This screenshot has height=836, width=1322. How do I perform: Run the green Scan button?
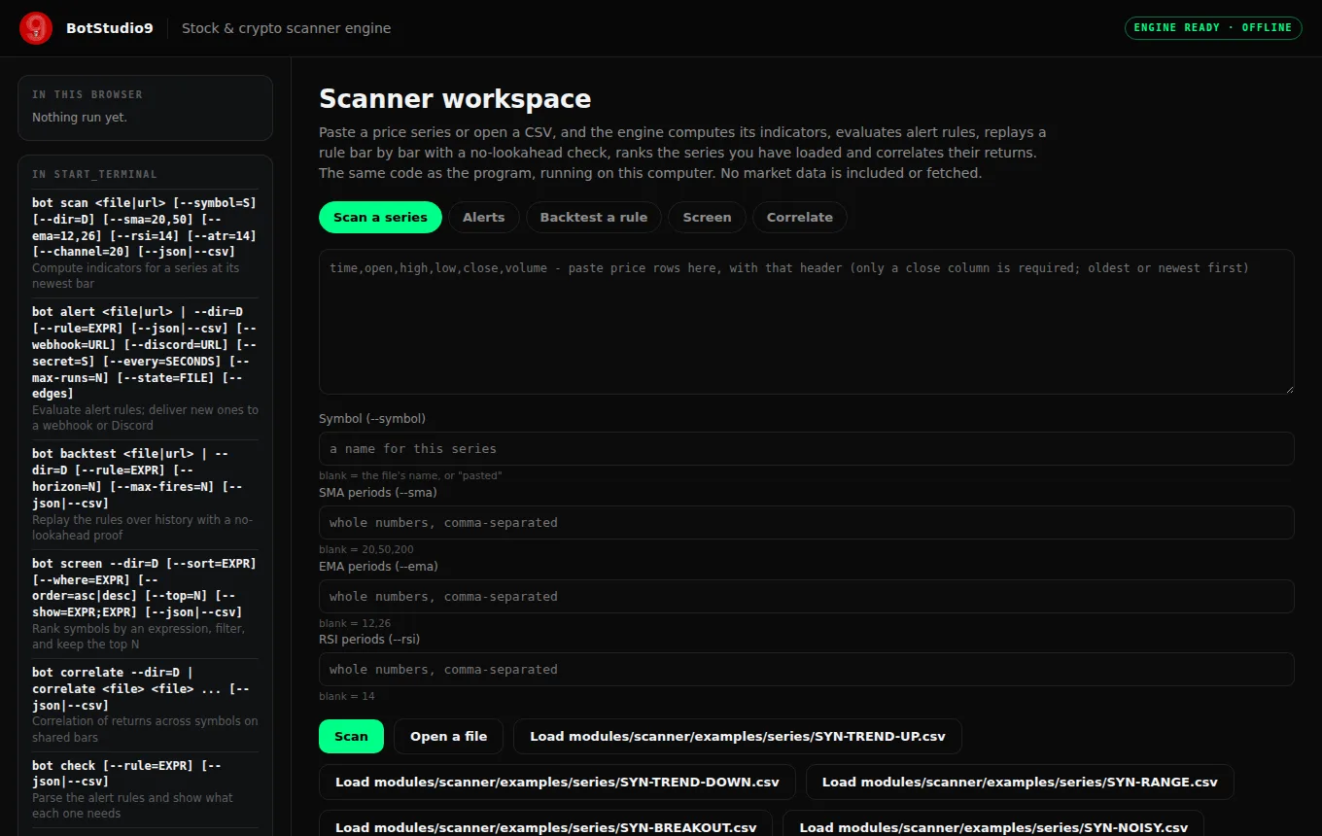351,737
